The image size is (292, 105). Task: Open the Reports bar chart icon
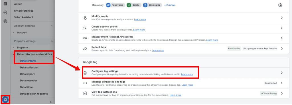5,4
